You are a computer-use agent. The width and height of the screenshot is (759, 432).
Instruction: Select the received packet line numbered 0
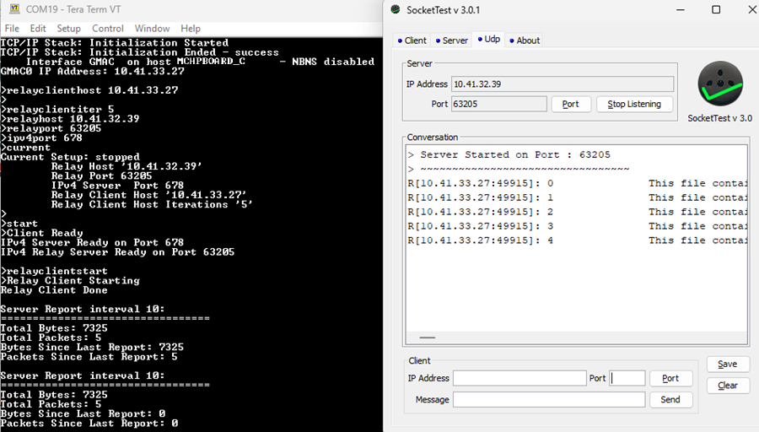click(577, 184)
